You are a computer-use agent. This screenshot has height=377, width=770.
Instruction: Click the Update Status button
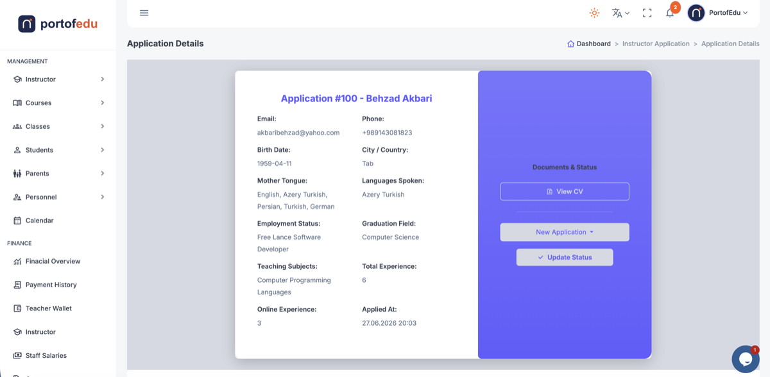click(x=565, y=257)
